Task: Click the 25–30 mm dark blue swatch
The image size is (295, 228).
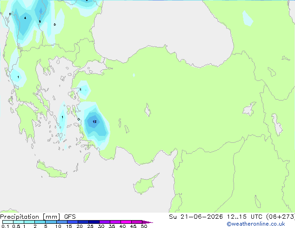Action: [x=94, y=222]
